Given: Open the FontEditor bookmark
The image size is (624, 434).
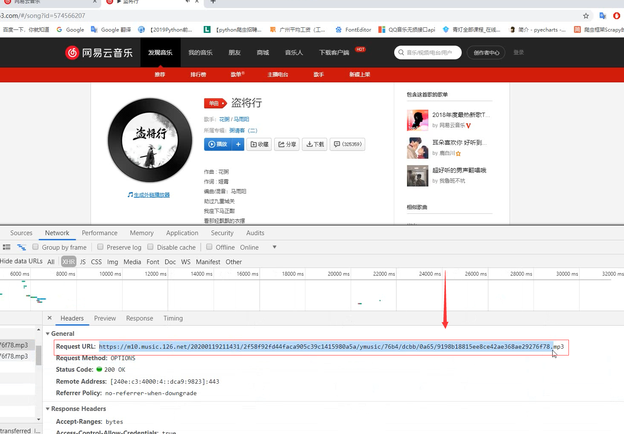Looking at the screenshot, I should 353,29.
